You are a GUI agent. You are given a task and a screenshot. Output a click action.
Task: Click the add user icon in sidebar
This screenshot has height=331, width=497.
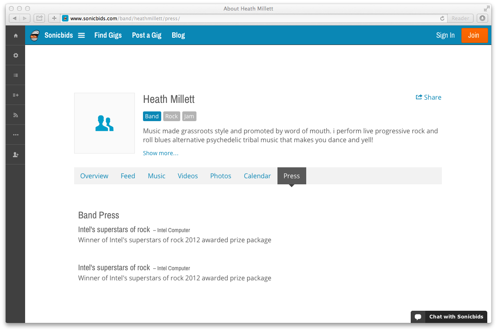[16, 155]
